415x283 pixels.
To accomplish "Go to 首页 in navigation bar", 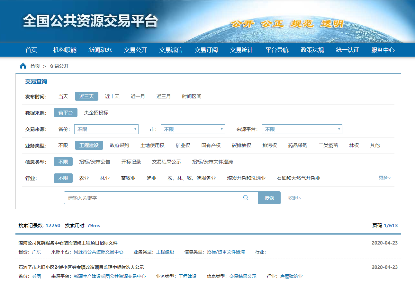I will tap(31, 50).
